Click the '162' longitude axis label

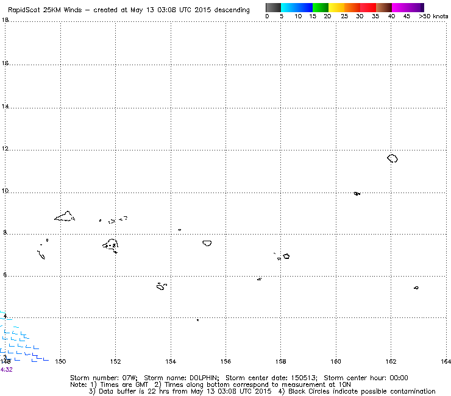(x=391, y=361)
